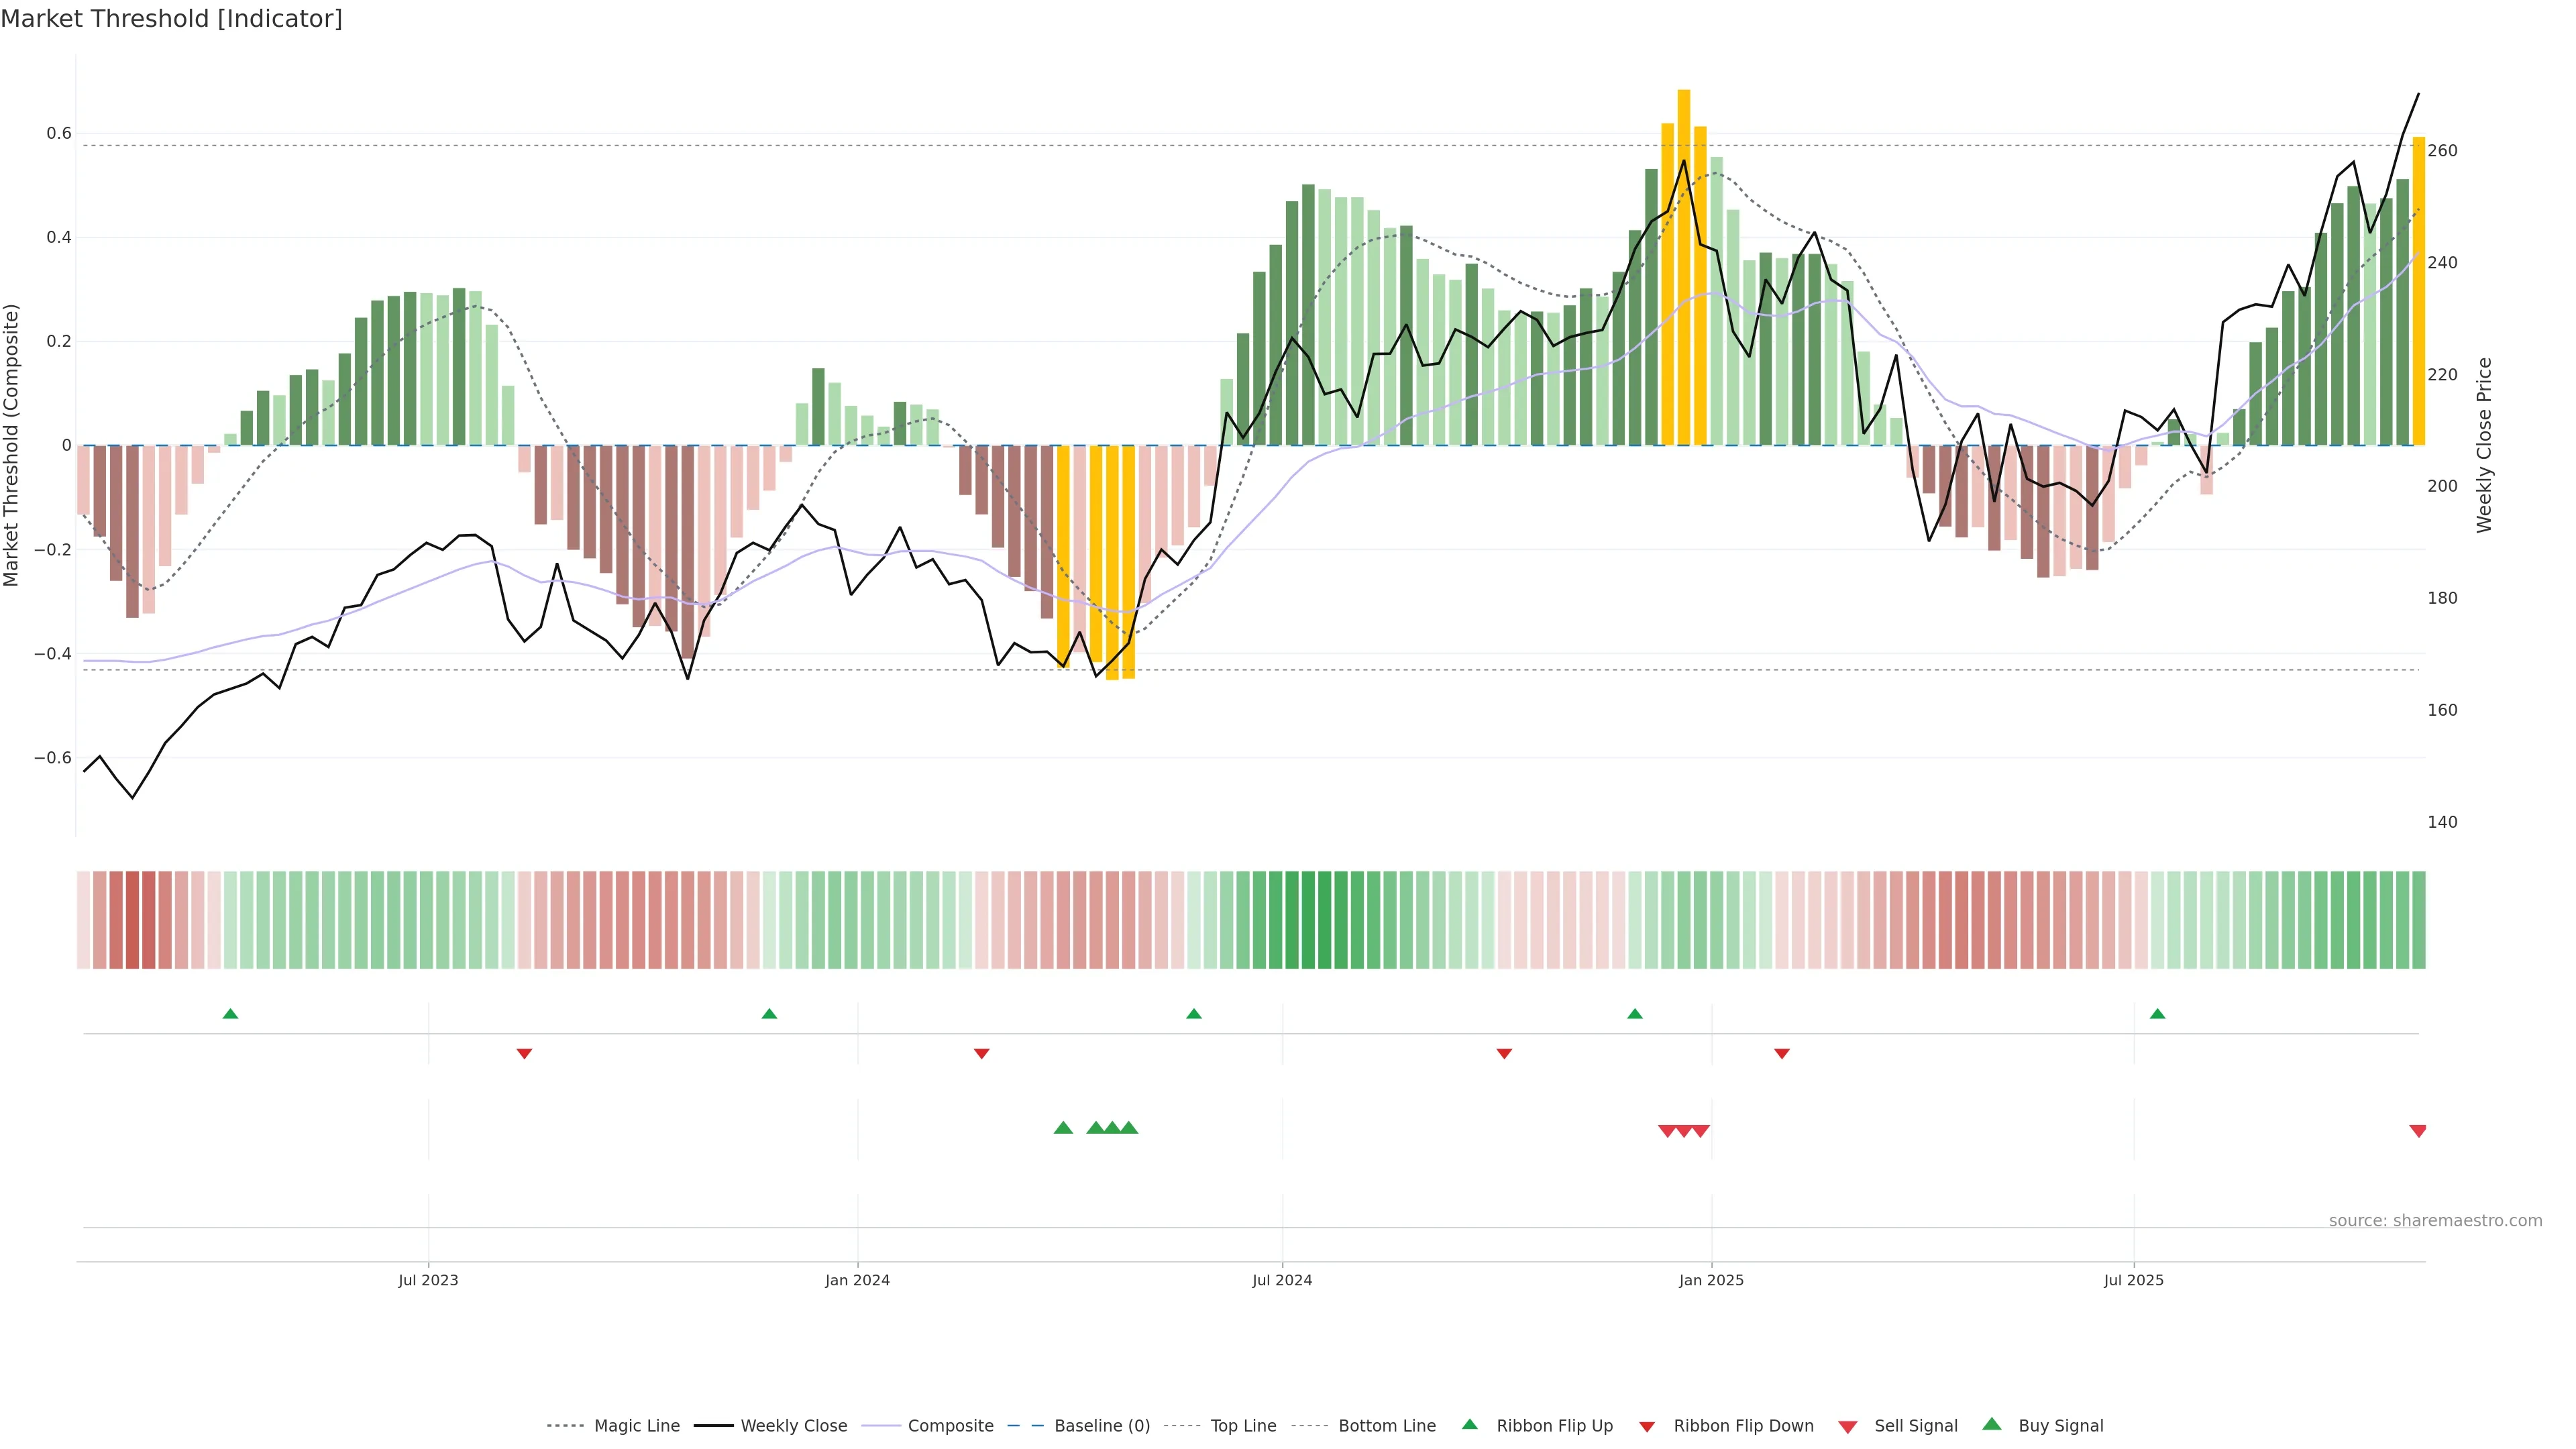Viewport: 2576px width, 1449px height.
Task: Click the ribbon flip up marker after Jul 2025
Action: [2157, 1014]
